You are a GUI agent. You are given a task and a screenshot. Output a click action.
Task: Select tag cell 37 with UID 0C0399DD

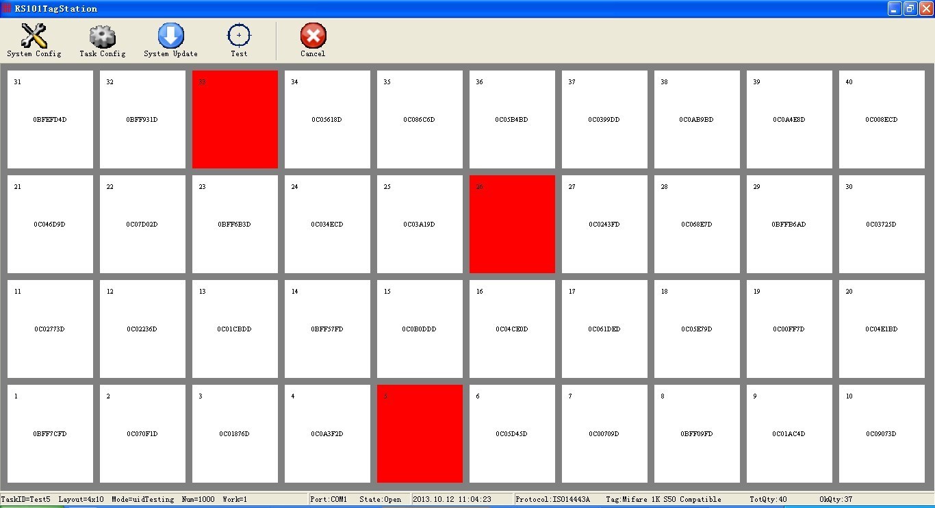[x=604, y=119]
